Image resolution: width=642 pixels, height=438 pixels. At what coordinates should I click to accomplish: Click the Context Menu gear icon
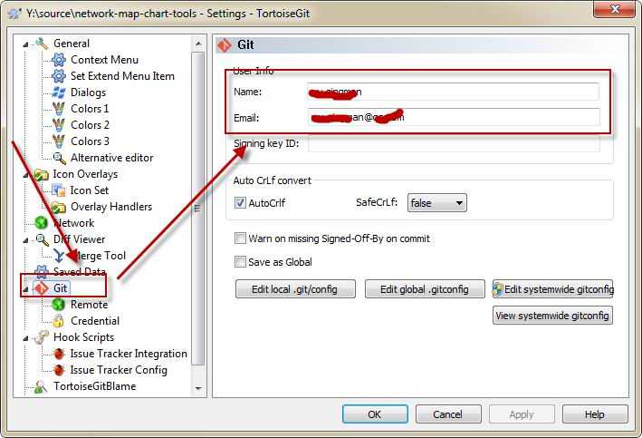tap(59, 60)
